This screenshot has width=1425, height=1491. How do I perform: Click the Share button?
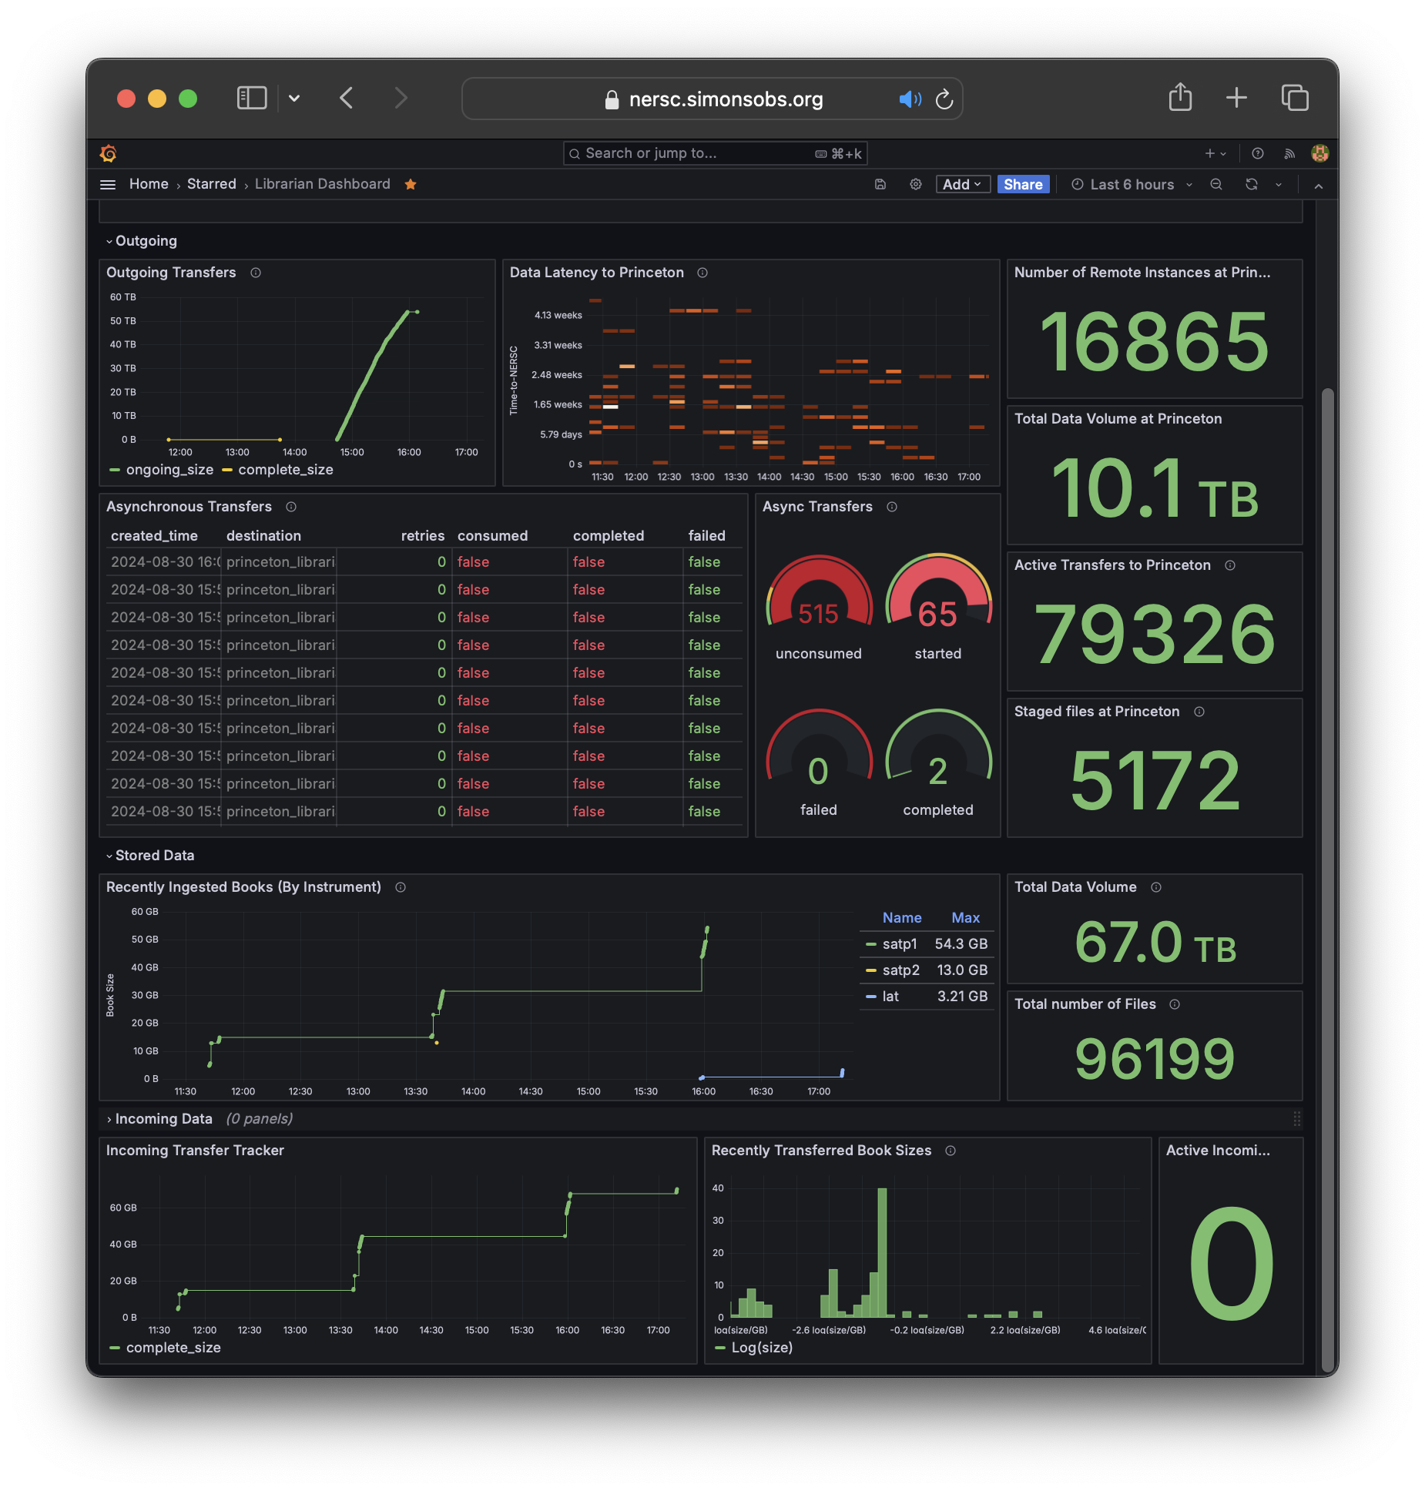click(1023, 184)
